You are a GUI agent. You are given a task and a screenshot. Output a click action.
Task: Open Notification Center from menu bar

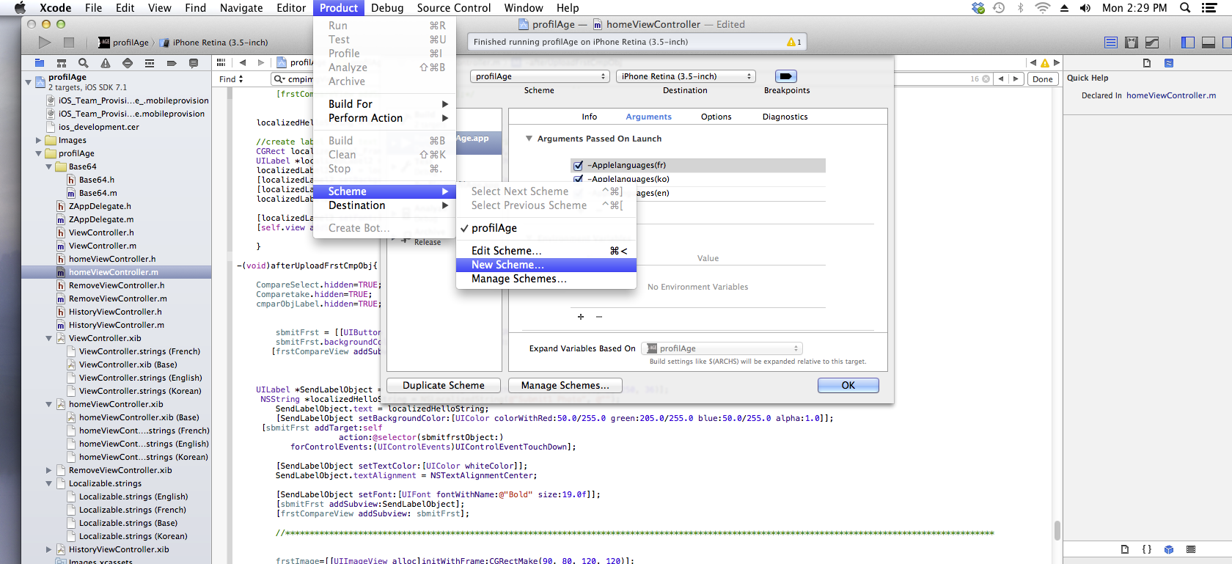1209,8
